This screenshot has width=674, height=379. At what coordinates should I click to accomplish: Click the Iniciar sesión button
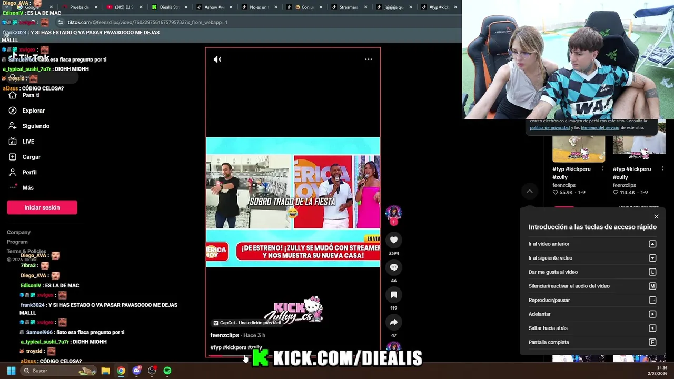(42, 207)
